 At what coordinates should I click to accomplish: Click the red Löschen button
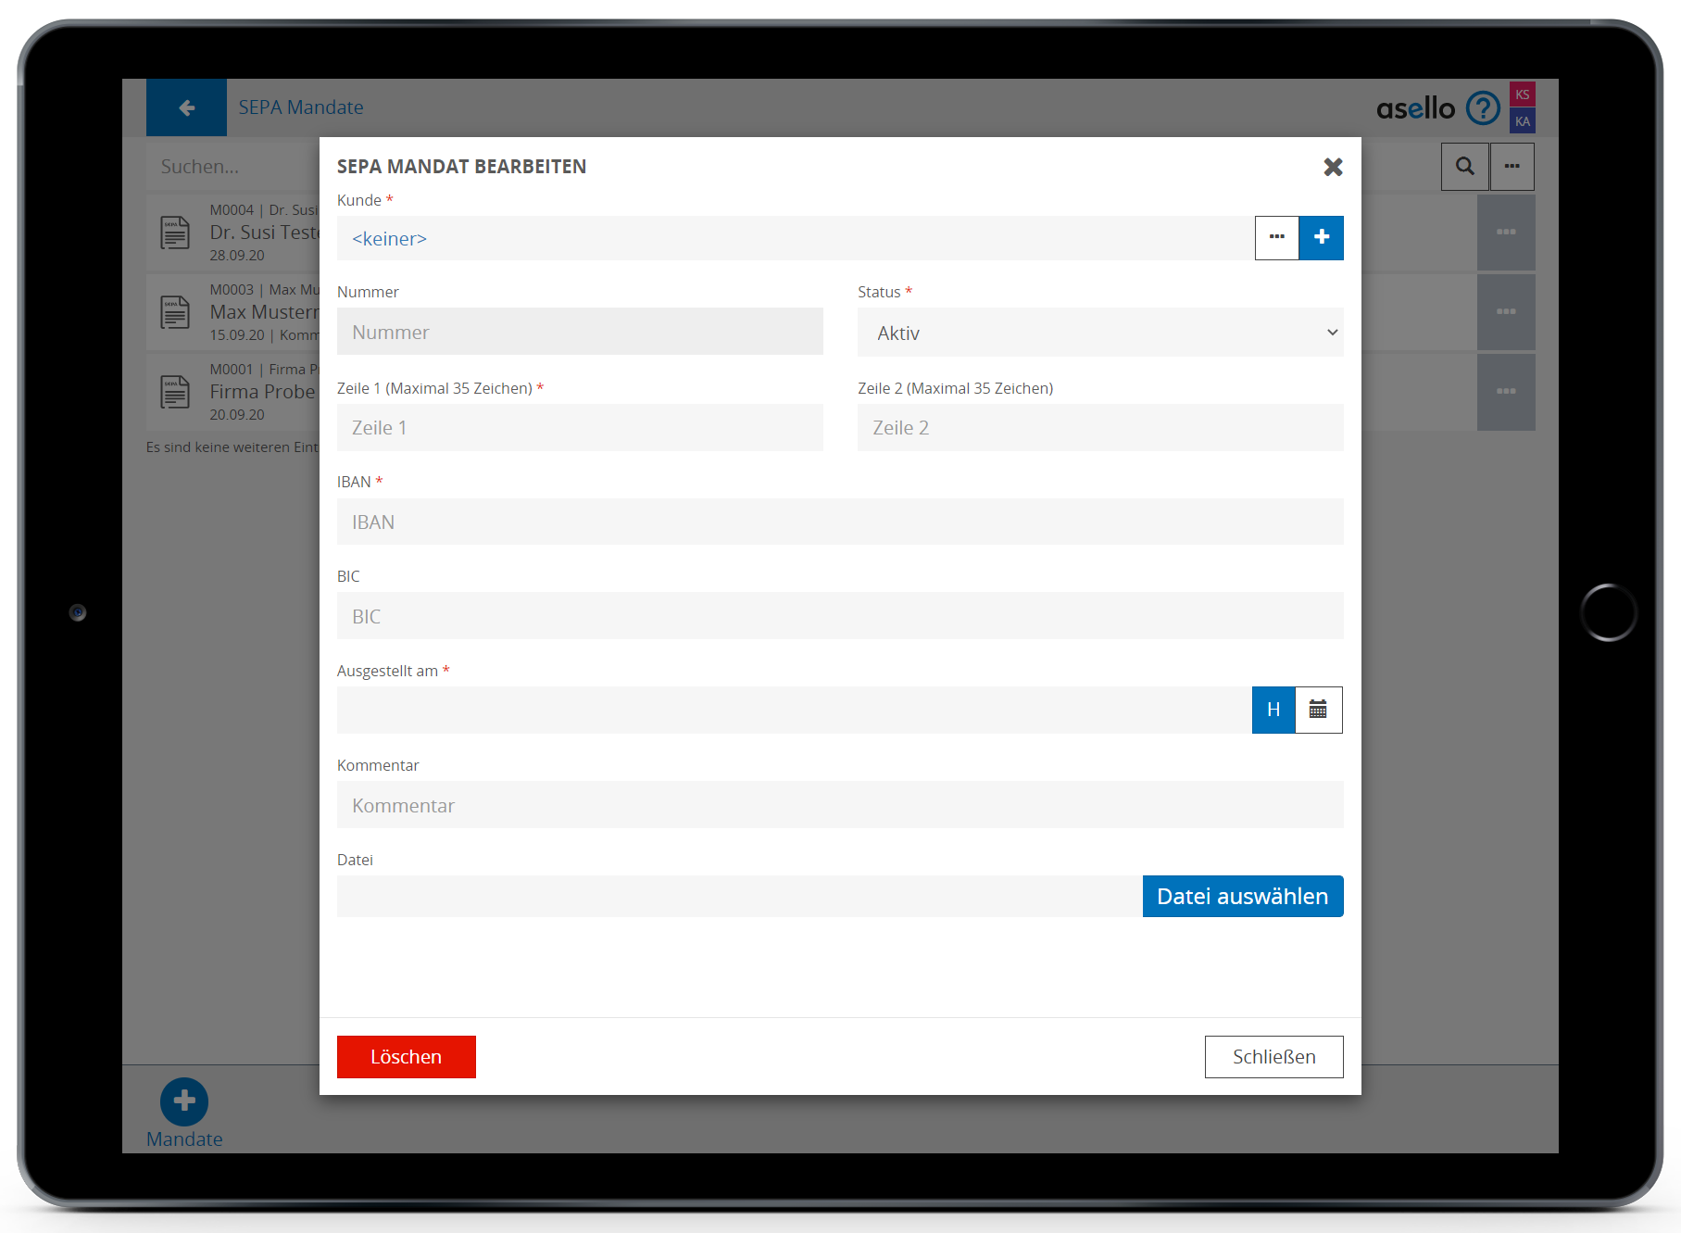406,1057
